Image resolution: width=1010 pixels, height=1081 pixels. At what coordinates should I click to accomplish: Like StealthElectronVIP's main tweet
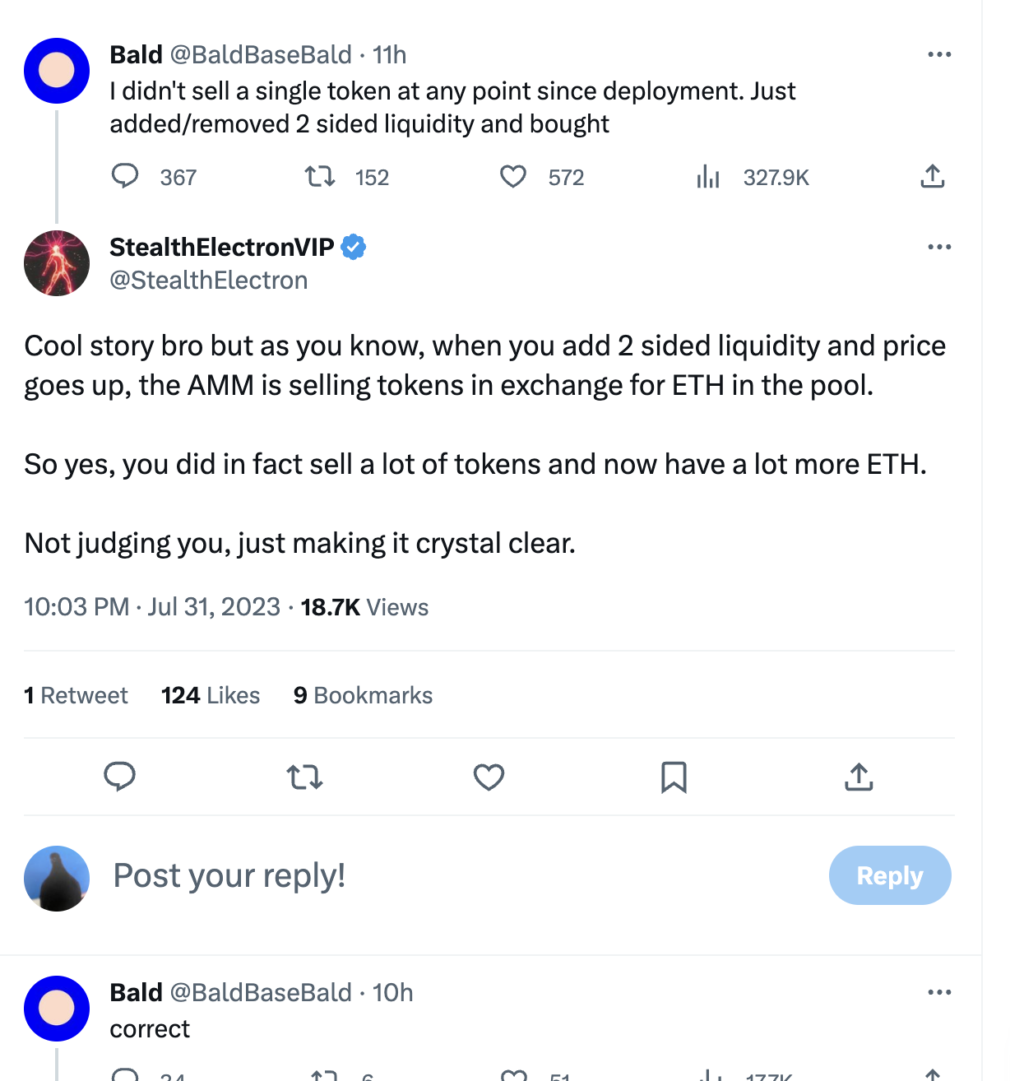click(x=489, y=777)
